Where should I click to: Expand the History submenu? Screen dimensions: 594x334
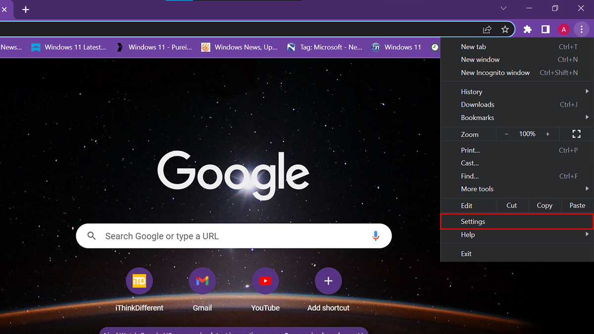(x=517, y=92)
